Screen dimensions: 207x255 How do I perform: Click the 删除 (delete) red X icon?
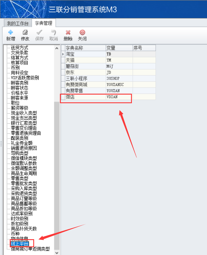point(68,32)
